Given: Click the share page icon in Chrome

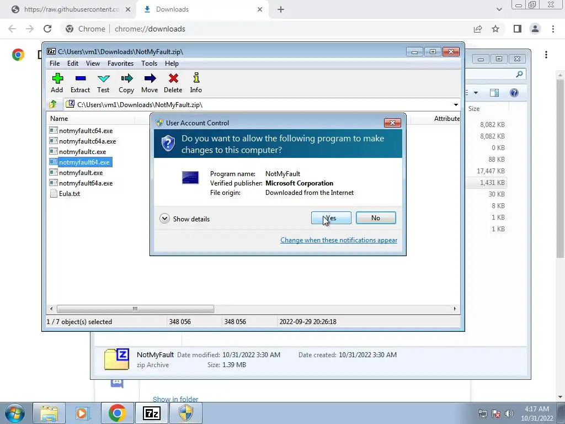Looking at the screenshot, I should click(x=478, y=29).
